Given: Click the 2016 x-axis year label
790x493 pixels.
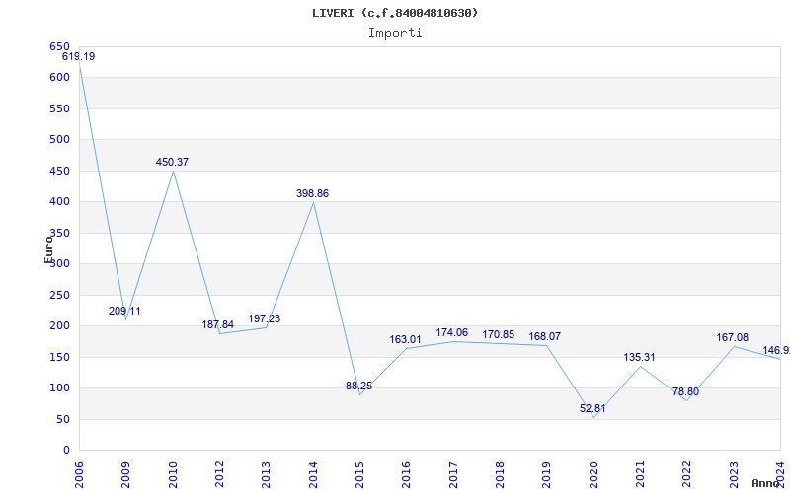Looking at the screenshot, I should coord(407,475).
